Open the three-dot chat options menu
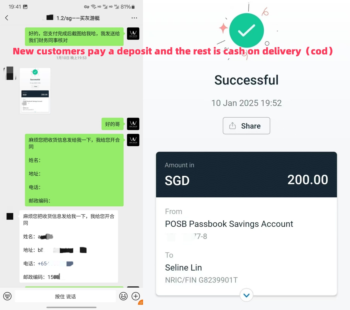This screenshot has height=310, width=350. tap(134, 18)
